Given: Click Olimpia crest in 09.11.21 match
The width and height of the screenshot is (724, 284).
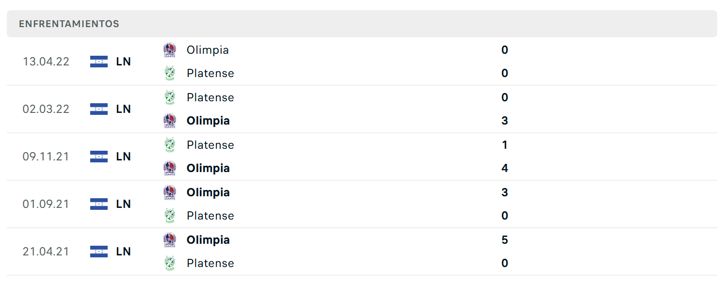Looking at the screenshot, I should pyautogui.click(x=170, y=168).
